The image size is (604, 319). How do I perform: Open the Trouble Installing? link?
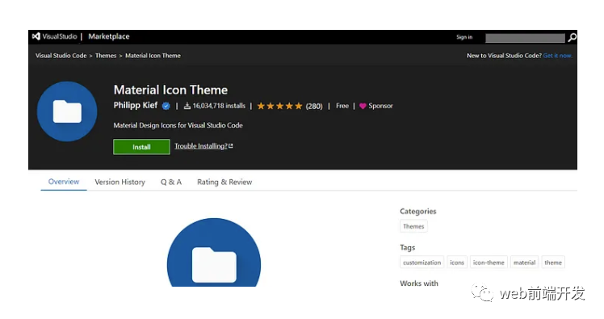click(203, 146)
